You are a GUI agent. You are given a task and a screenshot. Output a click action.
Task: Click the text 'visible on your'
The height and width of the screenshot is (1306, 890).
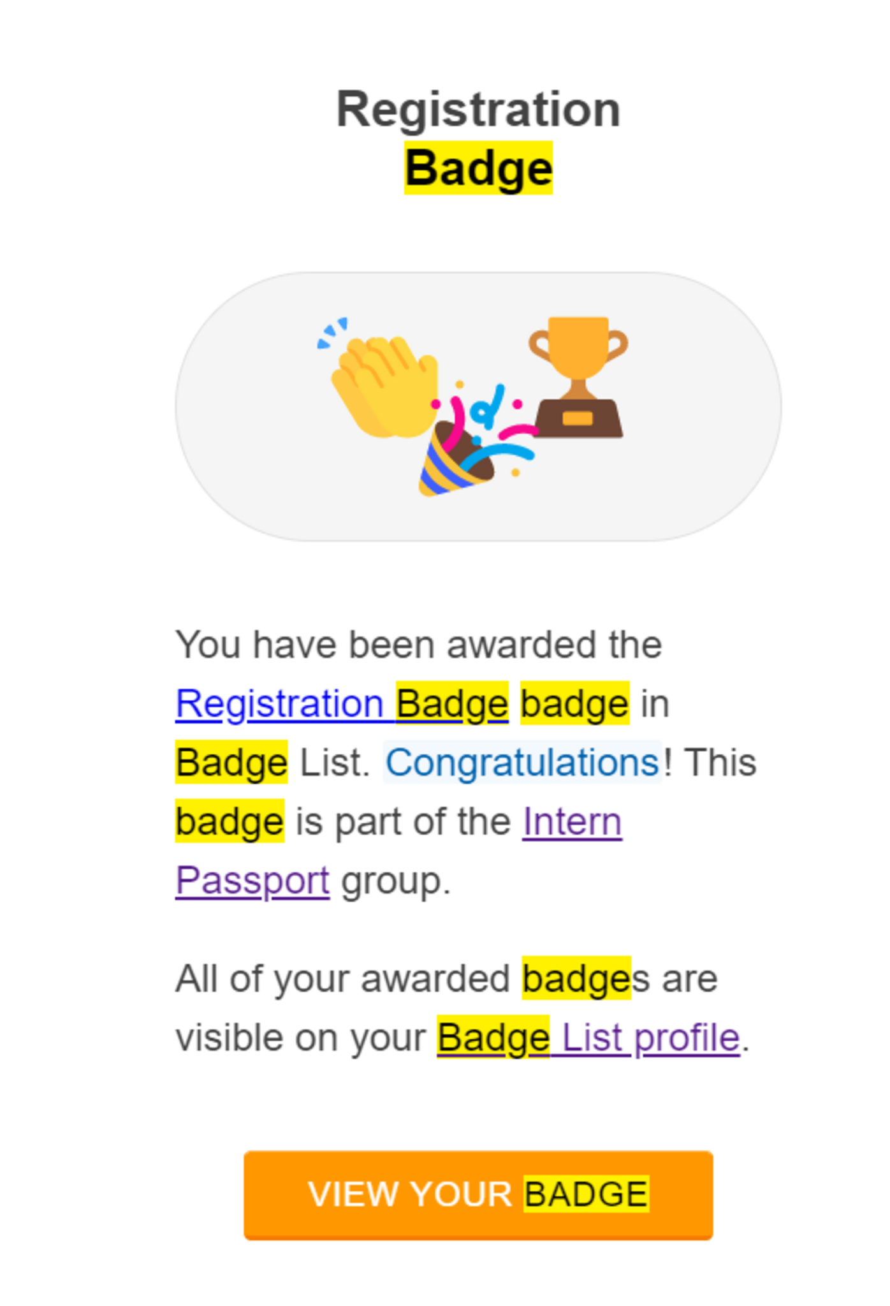coord(300,1038)
